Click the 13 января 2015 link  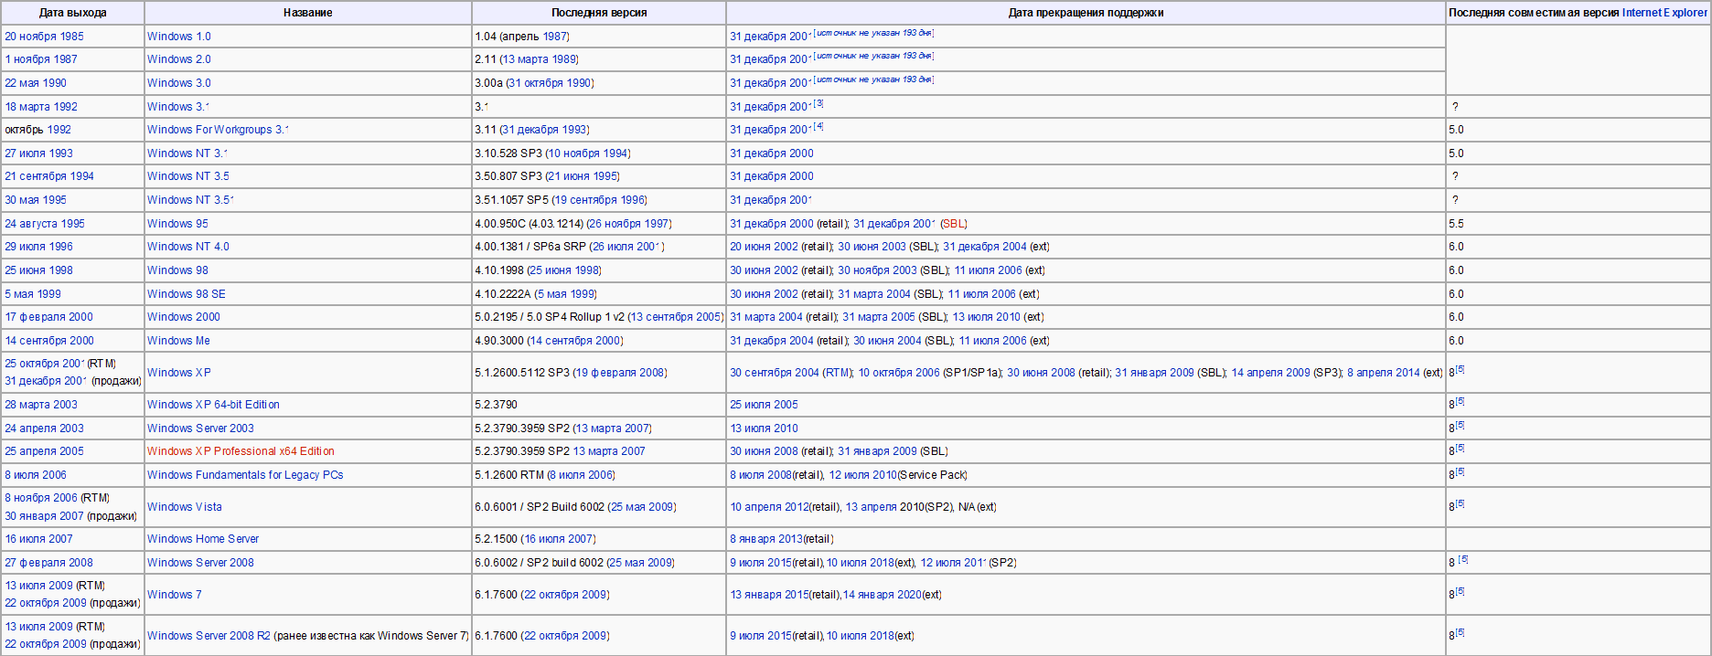(769, 595)
